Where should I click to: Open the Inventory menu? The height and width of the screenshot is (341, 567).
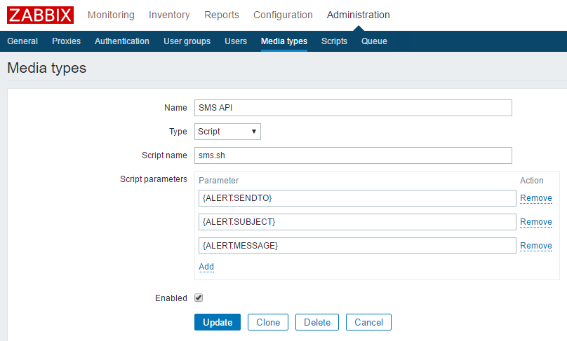pos(169,15)
